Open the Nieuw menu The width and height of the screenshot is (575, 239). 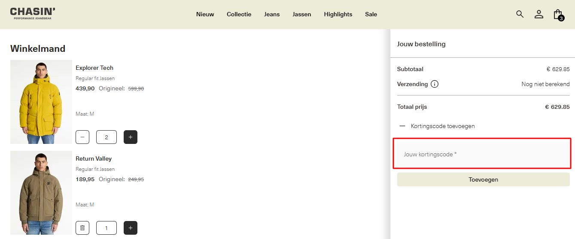pos(205,14)
